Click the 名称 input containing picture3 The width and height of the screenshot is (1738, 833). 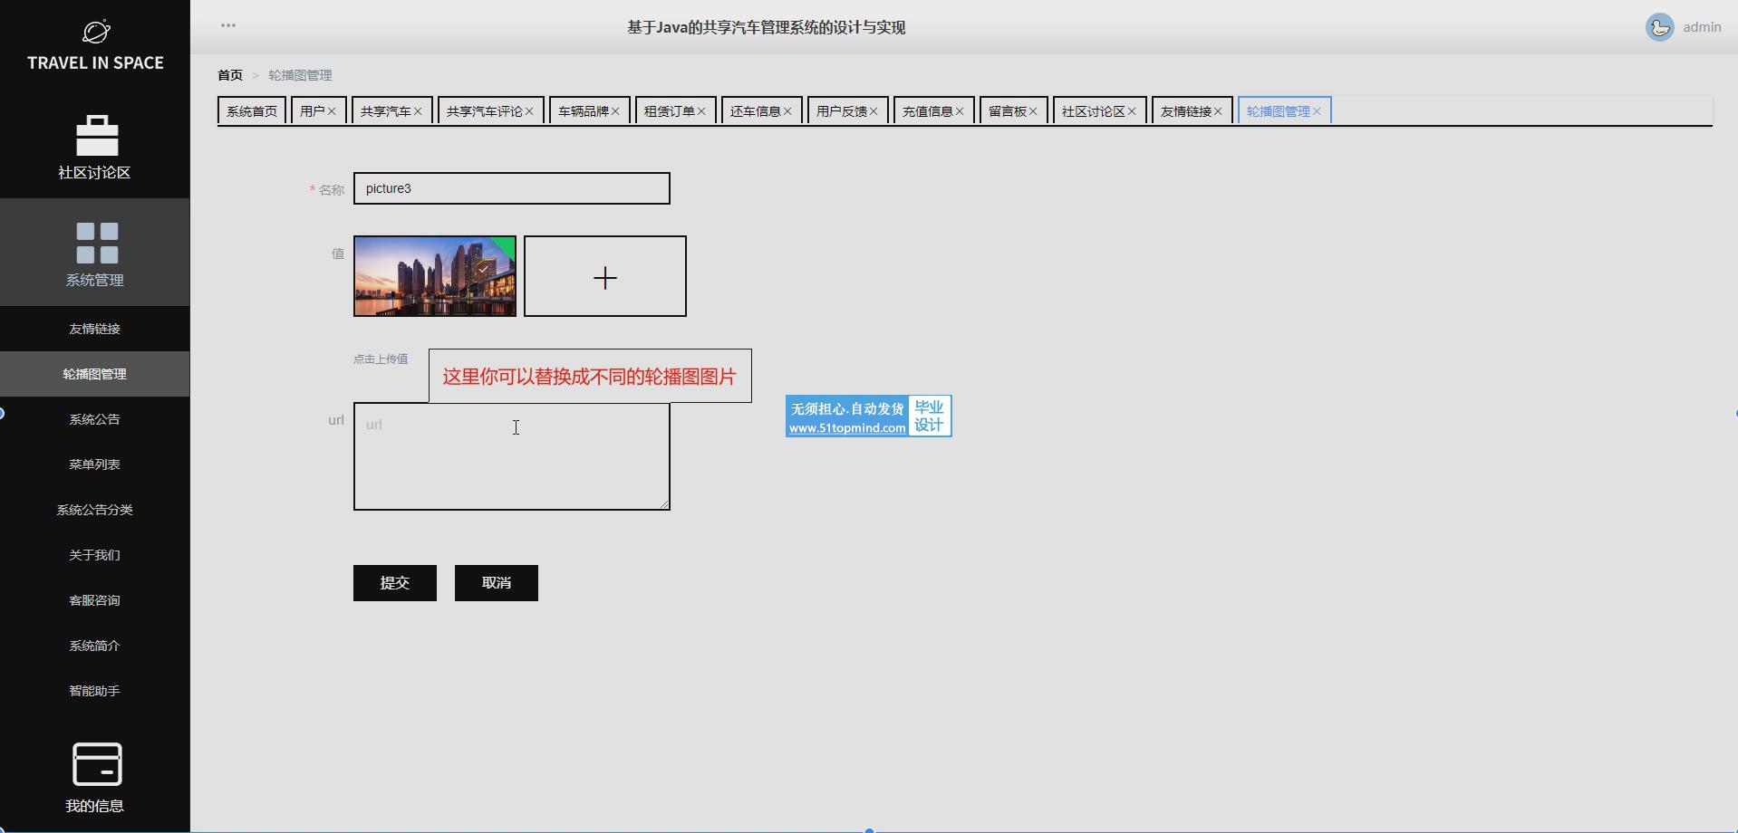(512, 188)
